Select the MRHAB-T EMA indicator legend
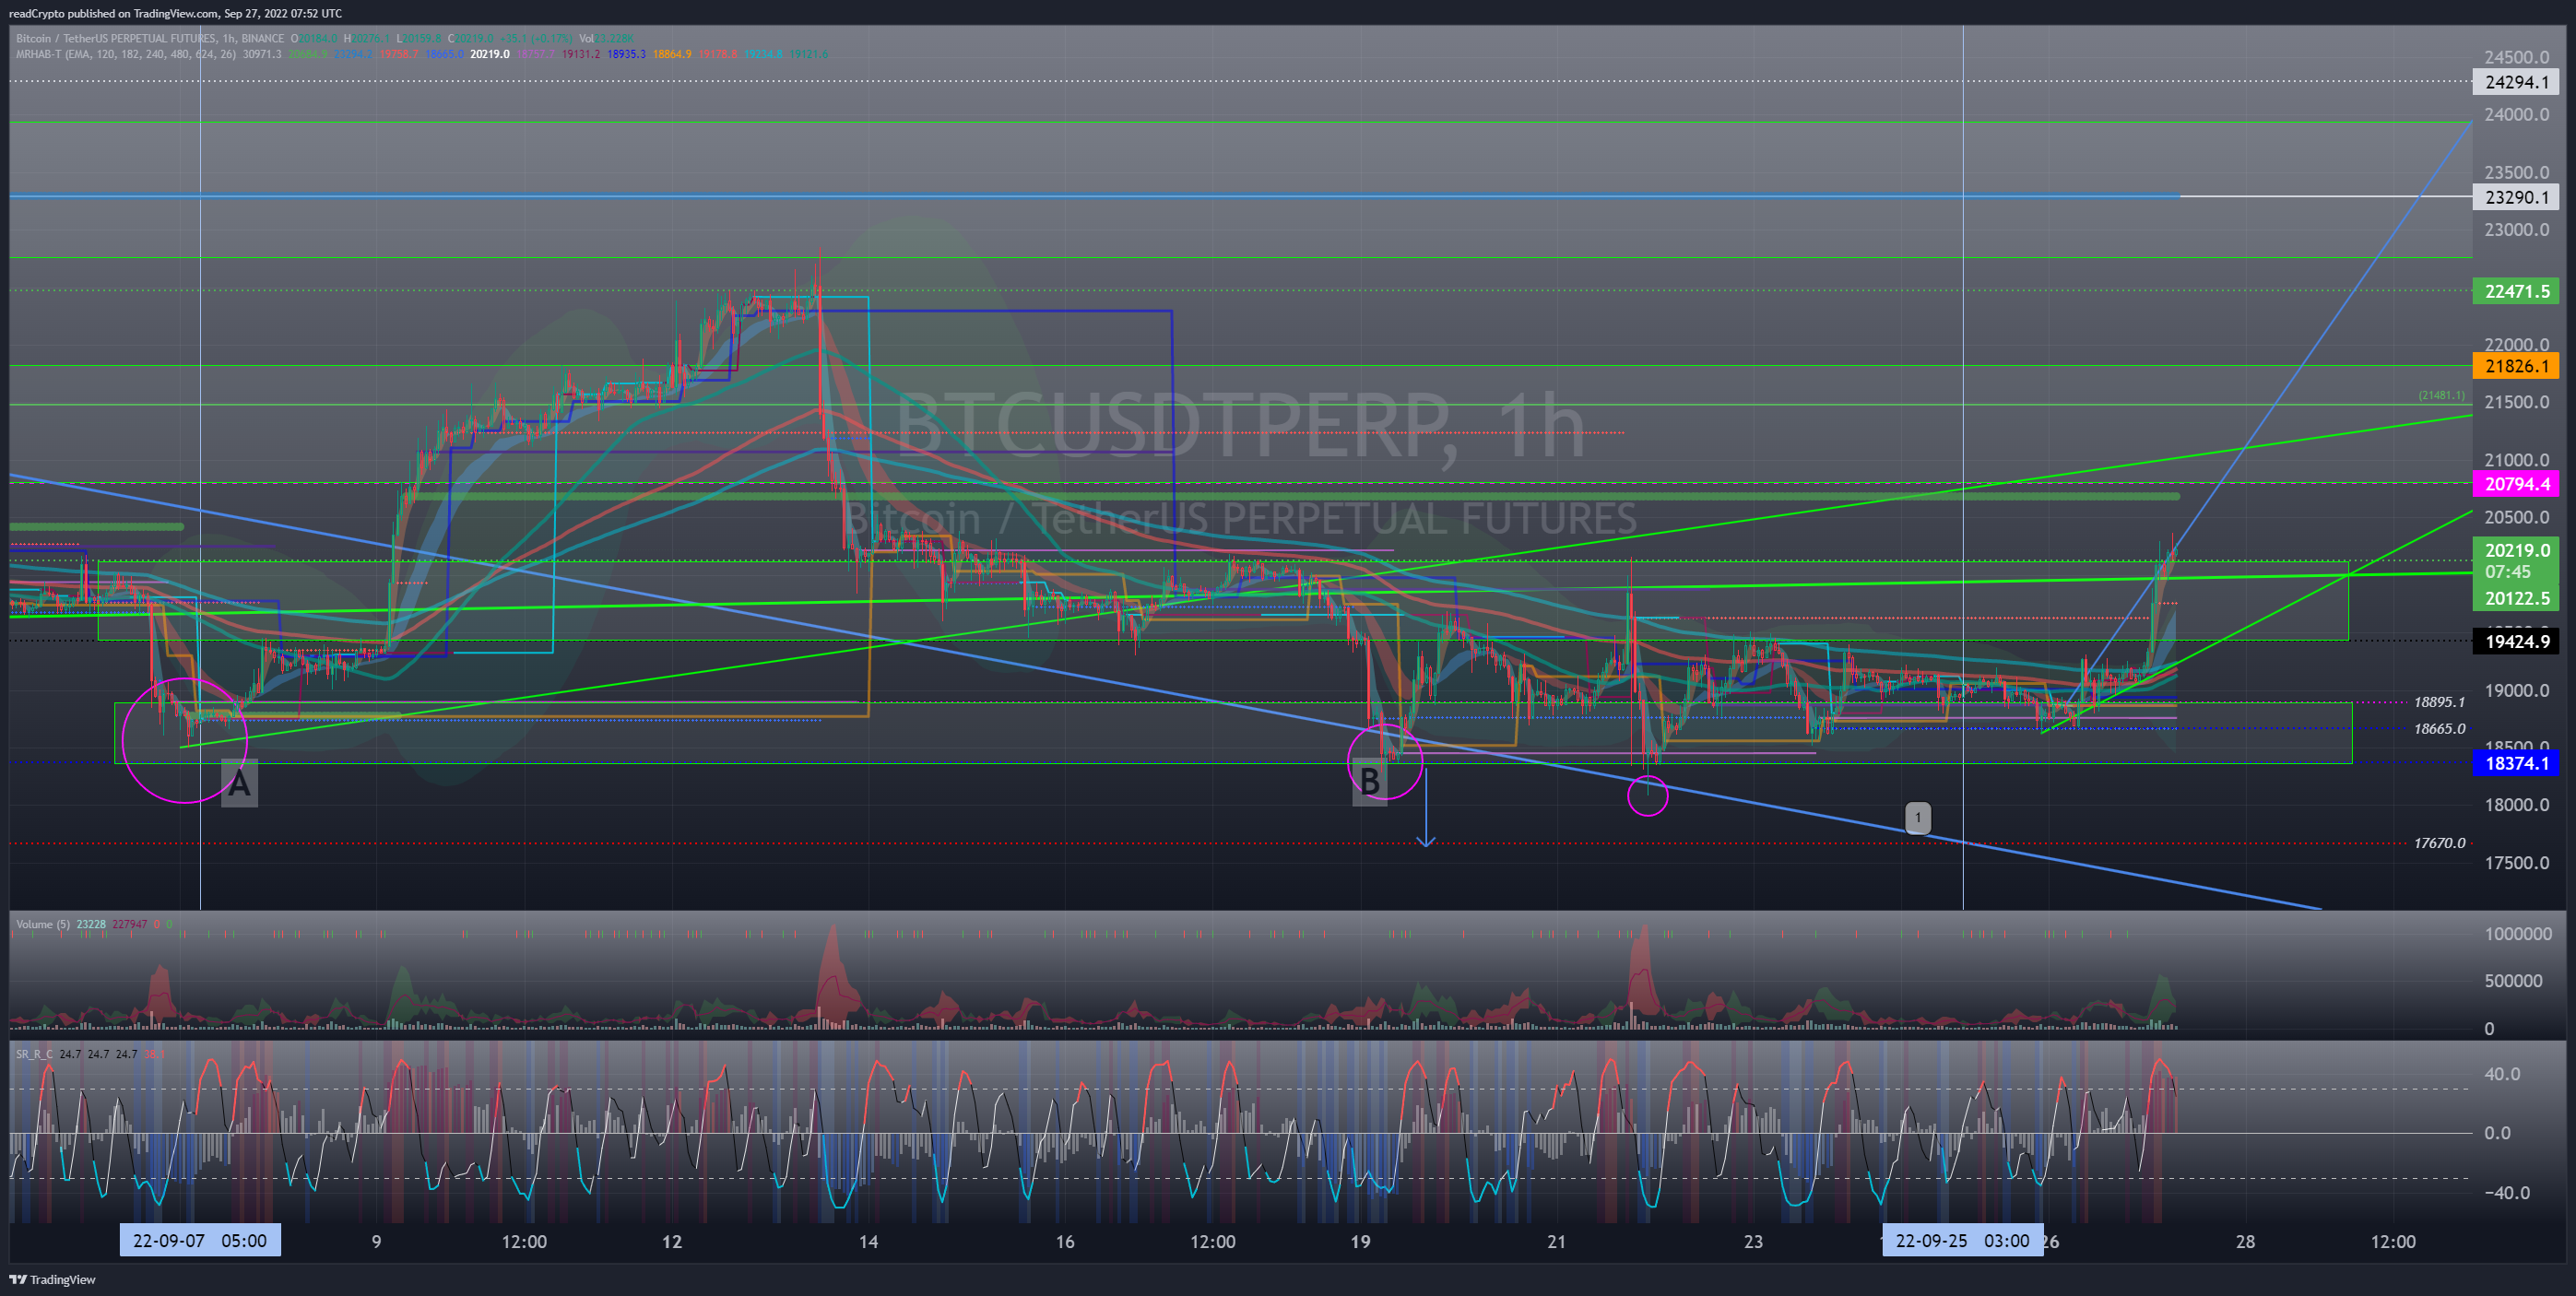 [x=126, y=54]
